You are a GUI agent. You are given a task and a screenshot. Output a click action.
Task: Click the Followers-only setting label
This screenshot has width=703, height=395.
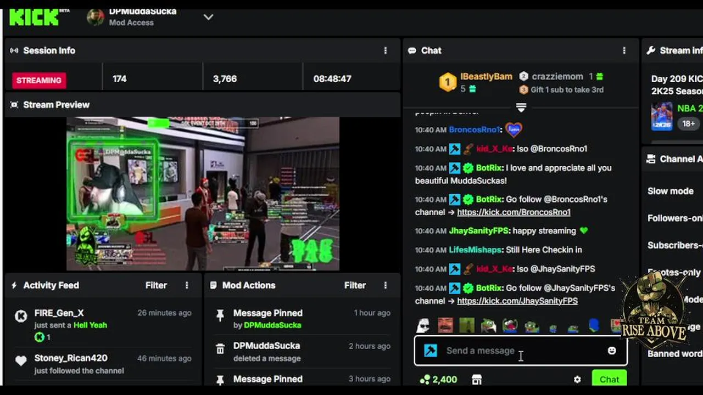click(x=675, y=218)
